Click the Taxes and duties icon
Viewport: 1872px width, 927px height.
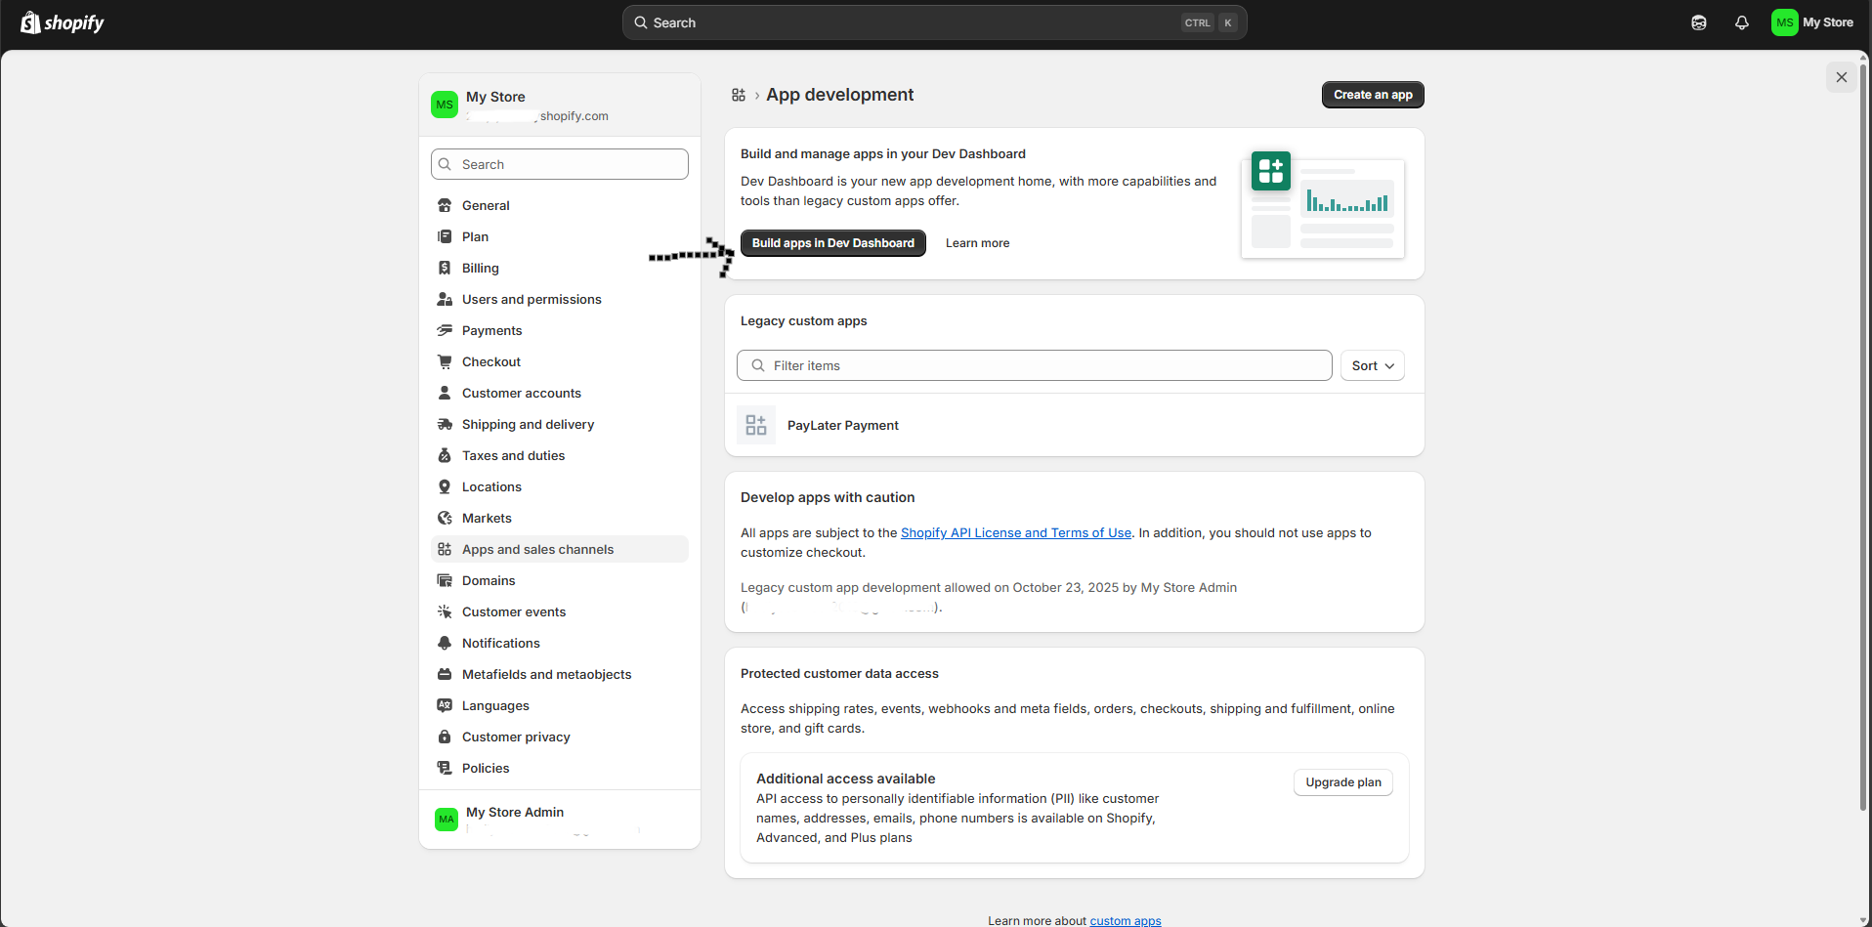[x=445, y=455]
